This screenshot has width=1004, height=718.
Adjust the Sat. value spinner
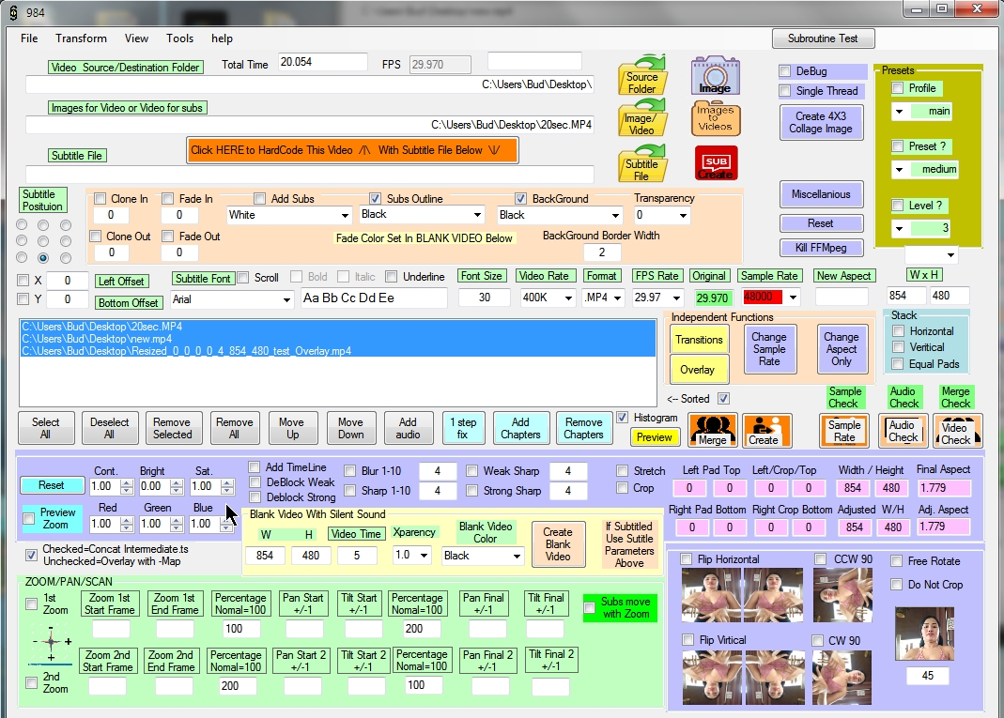tap(226, 486)
